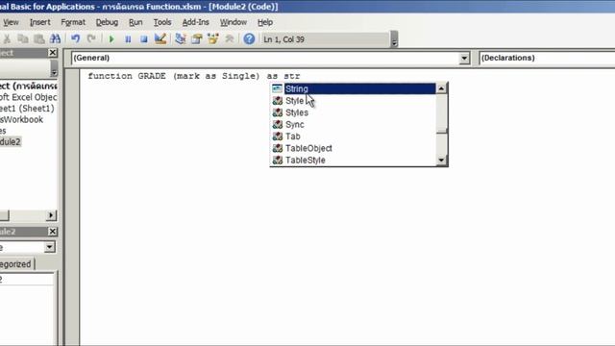
Task: Open the Run menu
Action: click(x=135, y=22)
